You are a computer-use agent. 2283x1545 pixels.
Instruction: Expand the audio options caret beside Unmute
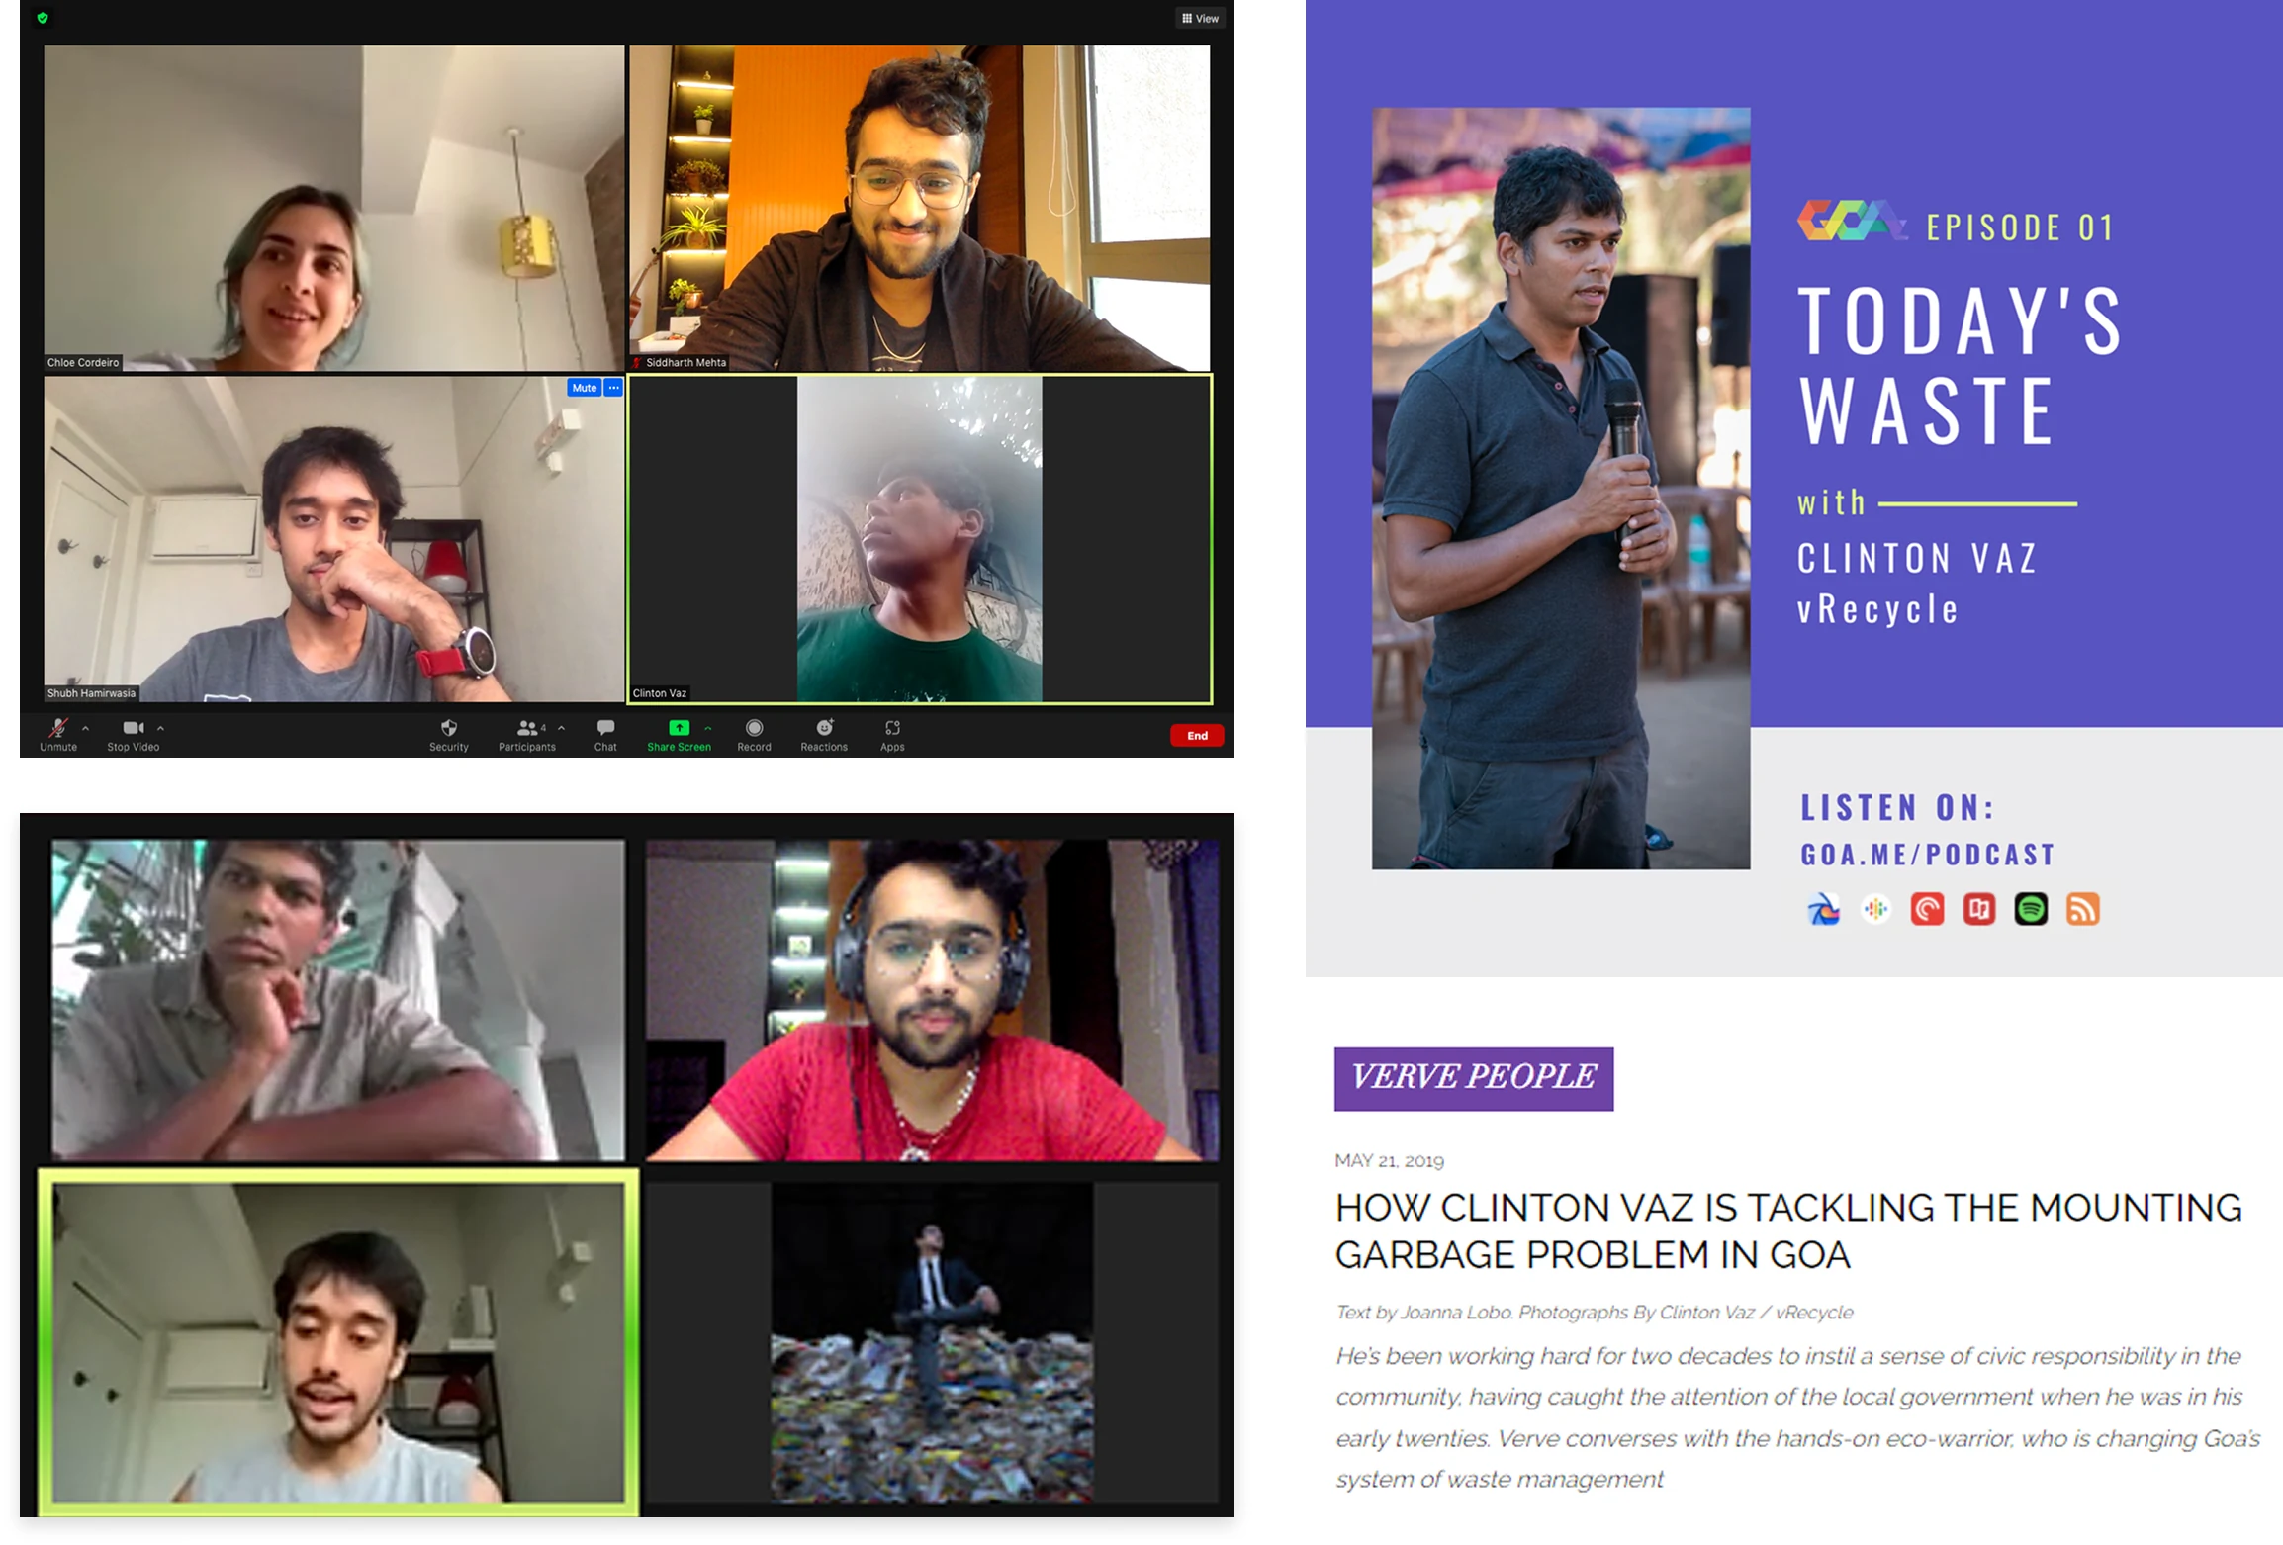click(85, 728)
